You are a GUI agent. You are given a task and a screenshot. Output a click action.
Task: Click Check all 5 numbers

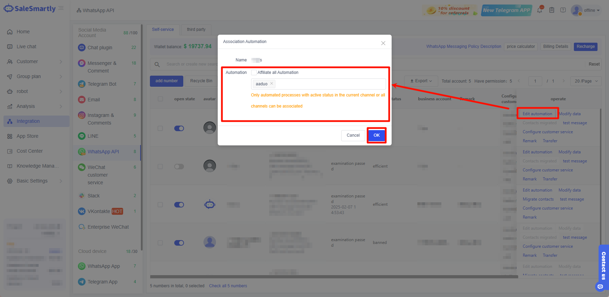click(228, 286)
